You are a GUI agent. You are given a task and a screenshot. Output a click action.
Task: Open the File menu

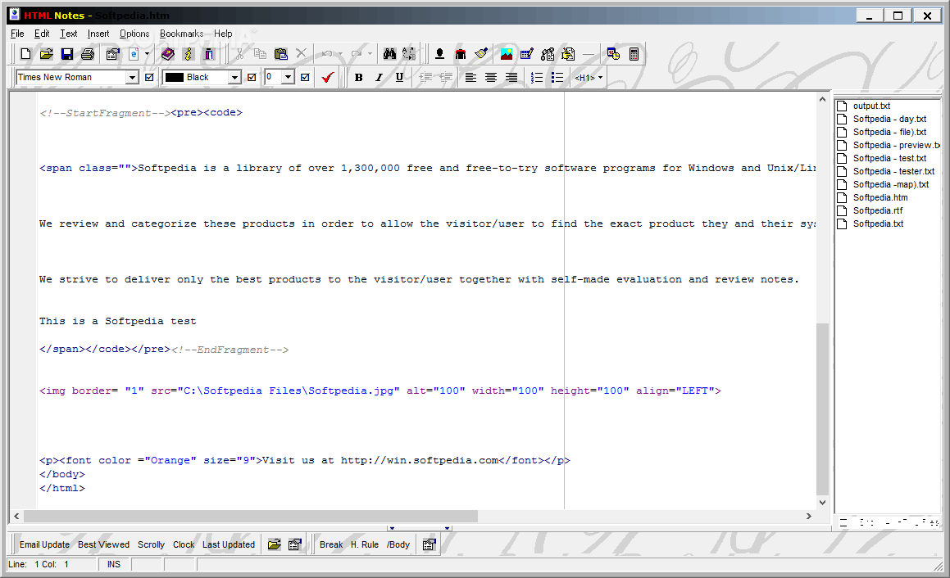pos(17,34)
